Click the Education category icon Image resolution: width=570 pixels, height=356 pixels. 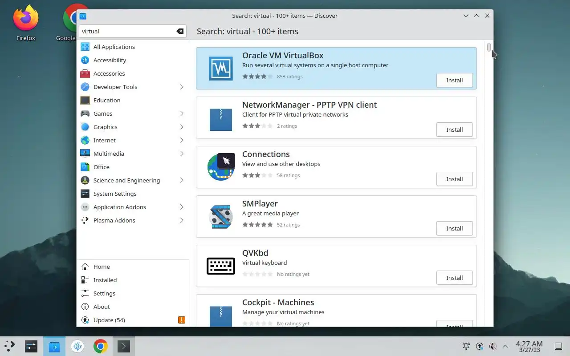click(x=85, y=100)
